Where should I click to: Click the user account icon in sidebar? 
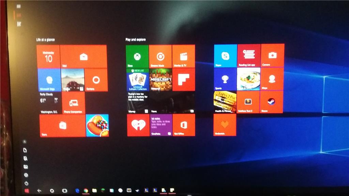coord(25,142)
